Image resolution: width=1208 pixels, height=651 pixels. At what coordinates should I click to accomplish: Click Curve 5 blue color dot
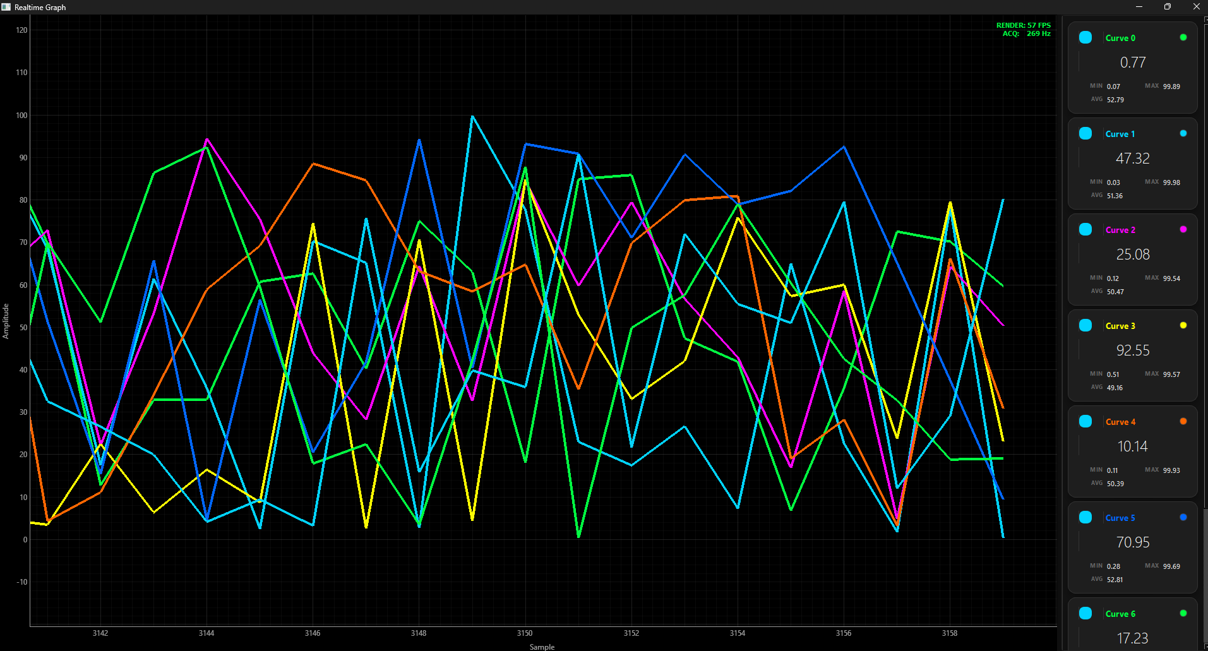pos(1183,517)
